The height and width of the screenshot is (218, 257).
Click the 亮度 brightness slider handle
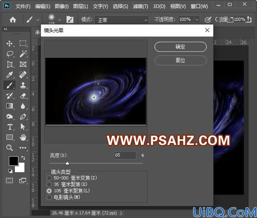tap(67, 163)
